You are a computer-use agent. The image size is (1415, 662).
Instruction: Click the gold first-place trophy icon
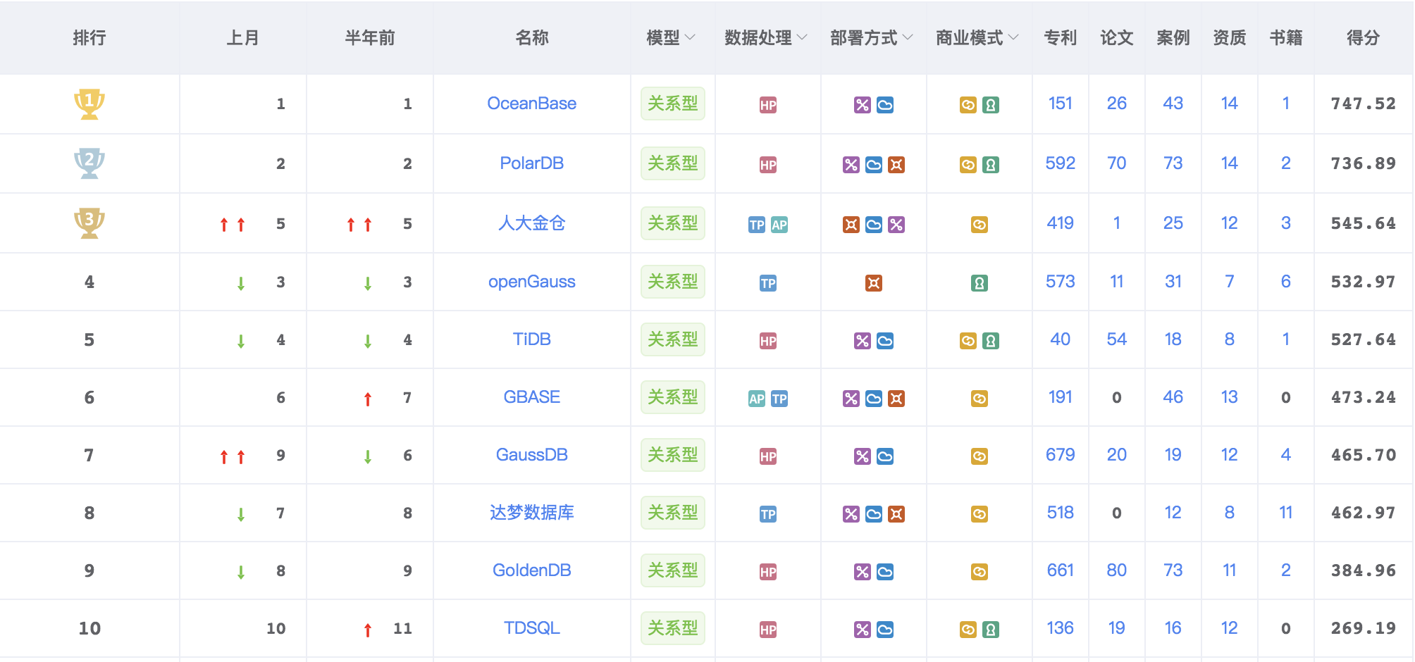click(89, 104)
